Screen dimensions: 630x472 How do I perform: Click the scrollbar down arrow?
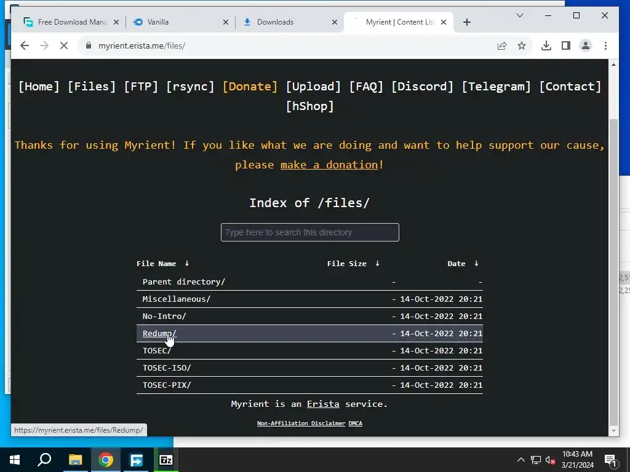click(613, 431)
